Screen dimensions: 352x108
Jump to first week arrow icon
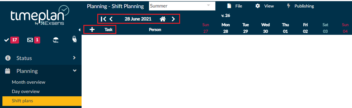pyautogui.click(x=104, y=19)
